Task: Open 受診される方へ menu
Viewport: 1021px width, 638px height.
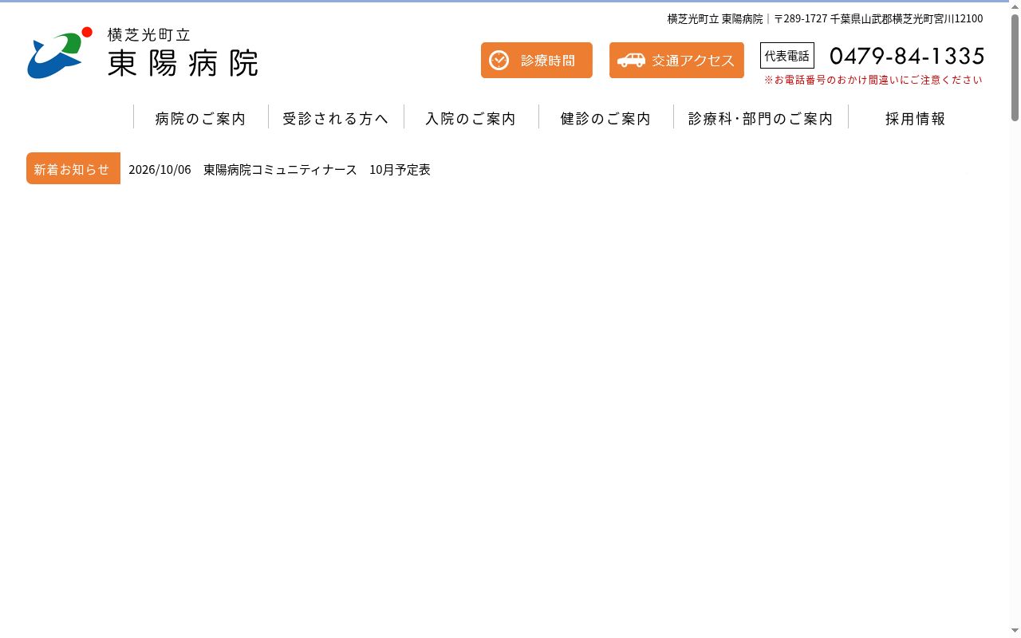Action: tap(336, 119)
